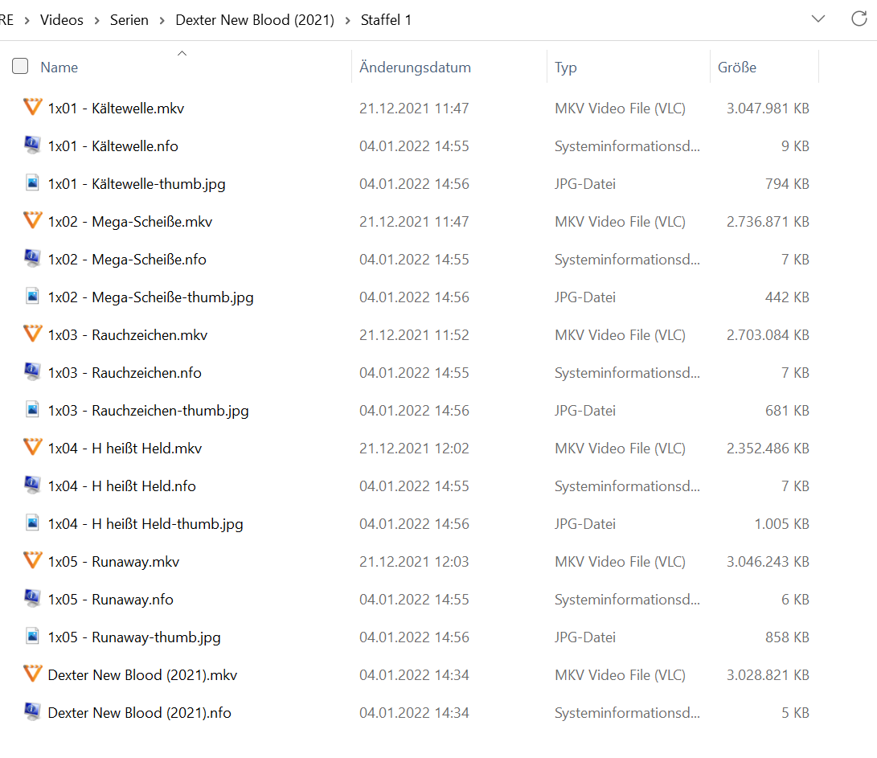This screenshot has width=877, height=758.
Task: Select file name 1x04 - H heißt Held.nfo
Action: 122,486
